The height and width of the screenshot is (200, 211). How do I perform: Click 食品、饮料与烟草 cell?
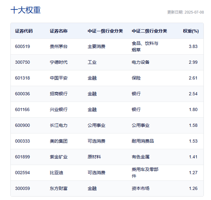145,47
